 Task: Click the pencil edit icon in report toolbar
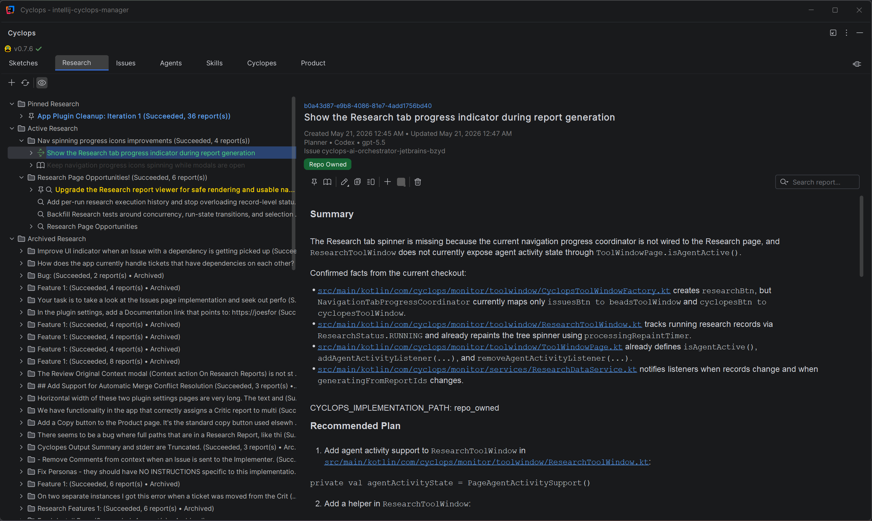click(344, 182)
